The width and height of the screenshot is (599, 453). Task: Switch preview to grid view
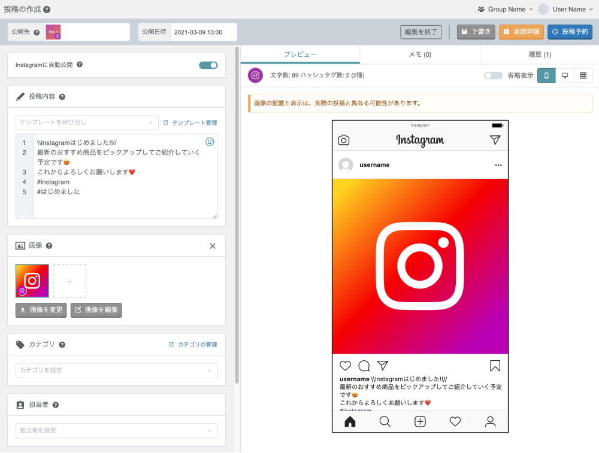[x=583, y=75]
